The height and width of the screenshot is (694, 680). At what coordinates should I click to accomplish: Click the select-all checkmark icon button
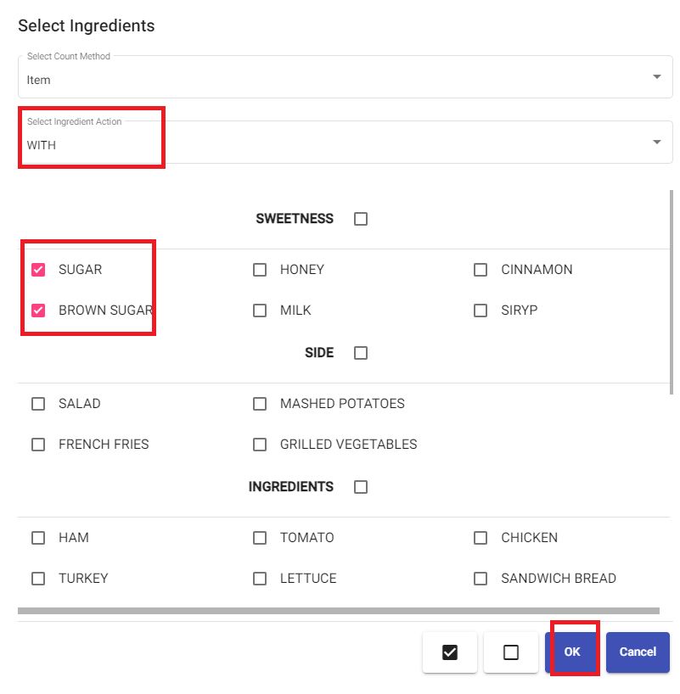tap(450, 652)
